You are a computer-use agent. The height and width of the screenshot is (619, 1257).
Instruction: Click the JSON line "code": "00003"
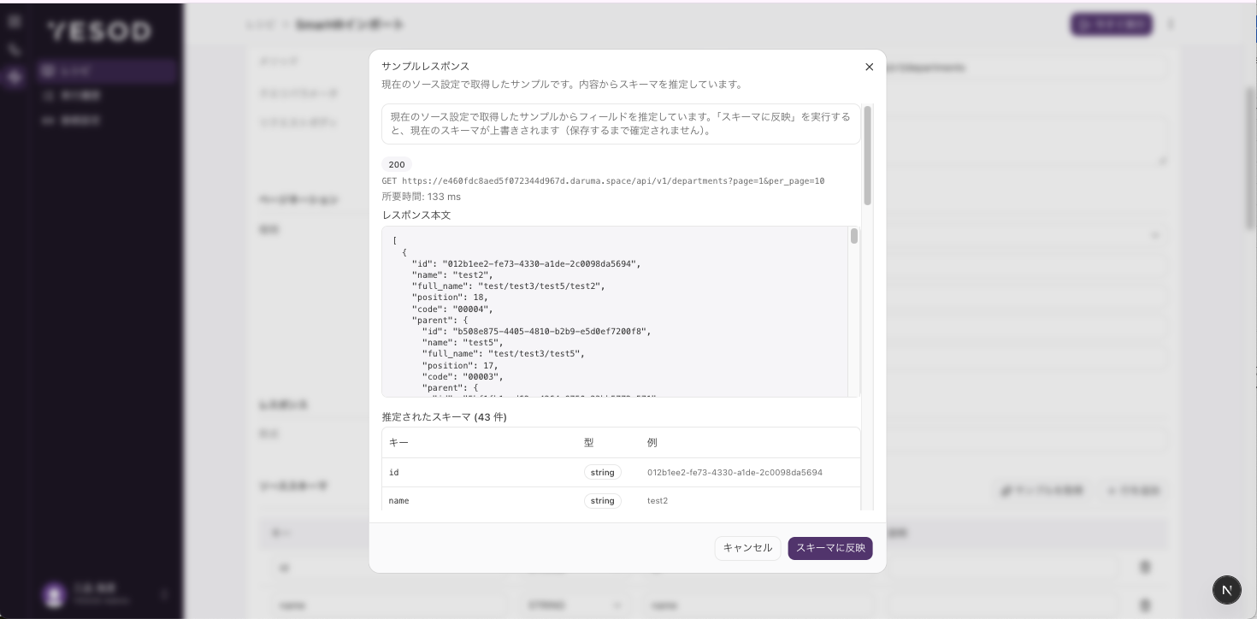pyautogui.click(x=463, y=376)
